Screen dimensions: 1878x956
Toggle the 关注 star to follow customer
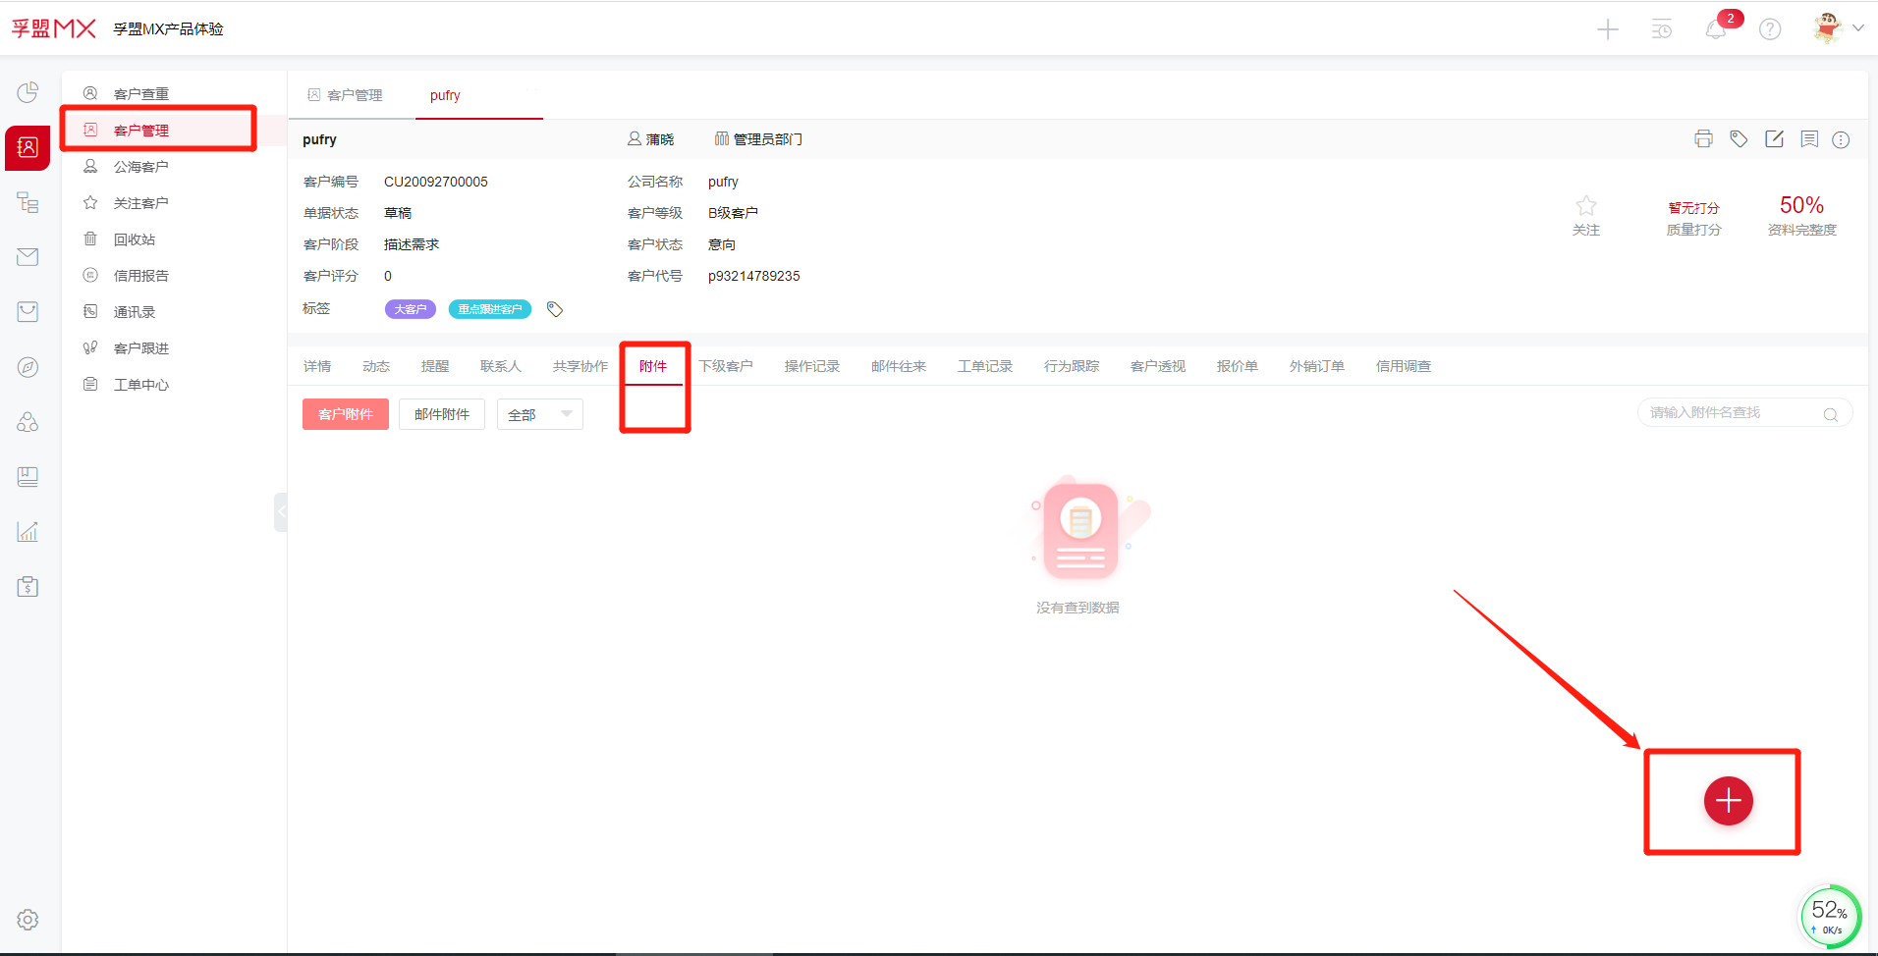(1585, 207)
